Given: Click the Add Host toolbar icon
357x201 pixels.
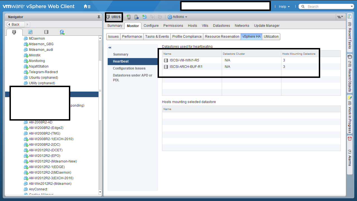Looking at the screenshot, I should [129, 17].
